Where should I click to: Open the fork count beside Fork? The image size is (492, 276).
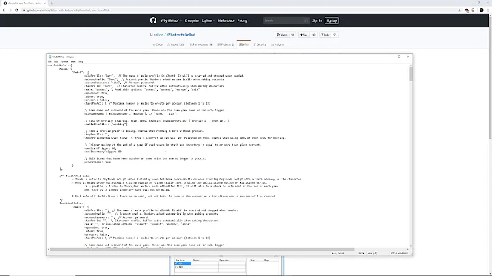pos(334,35)
